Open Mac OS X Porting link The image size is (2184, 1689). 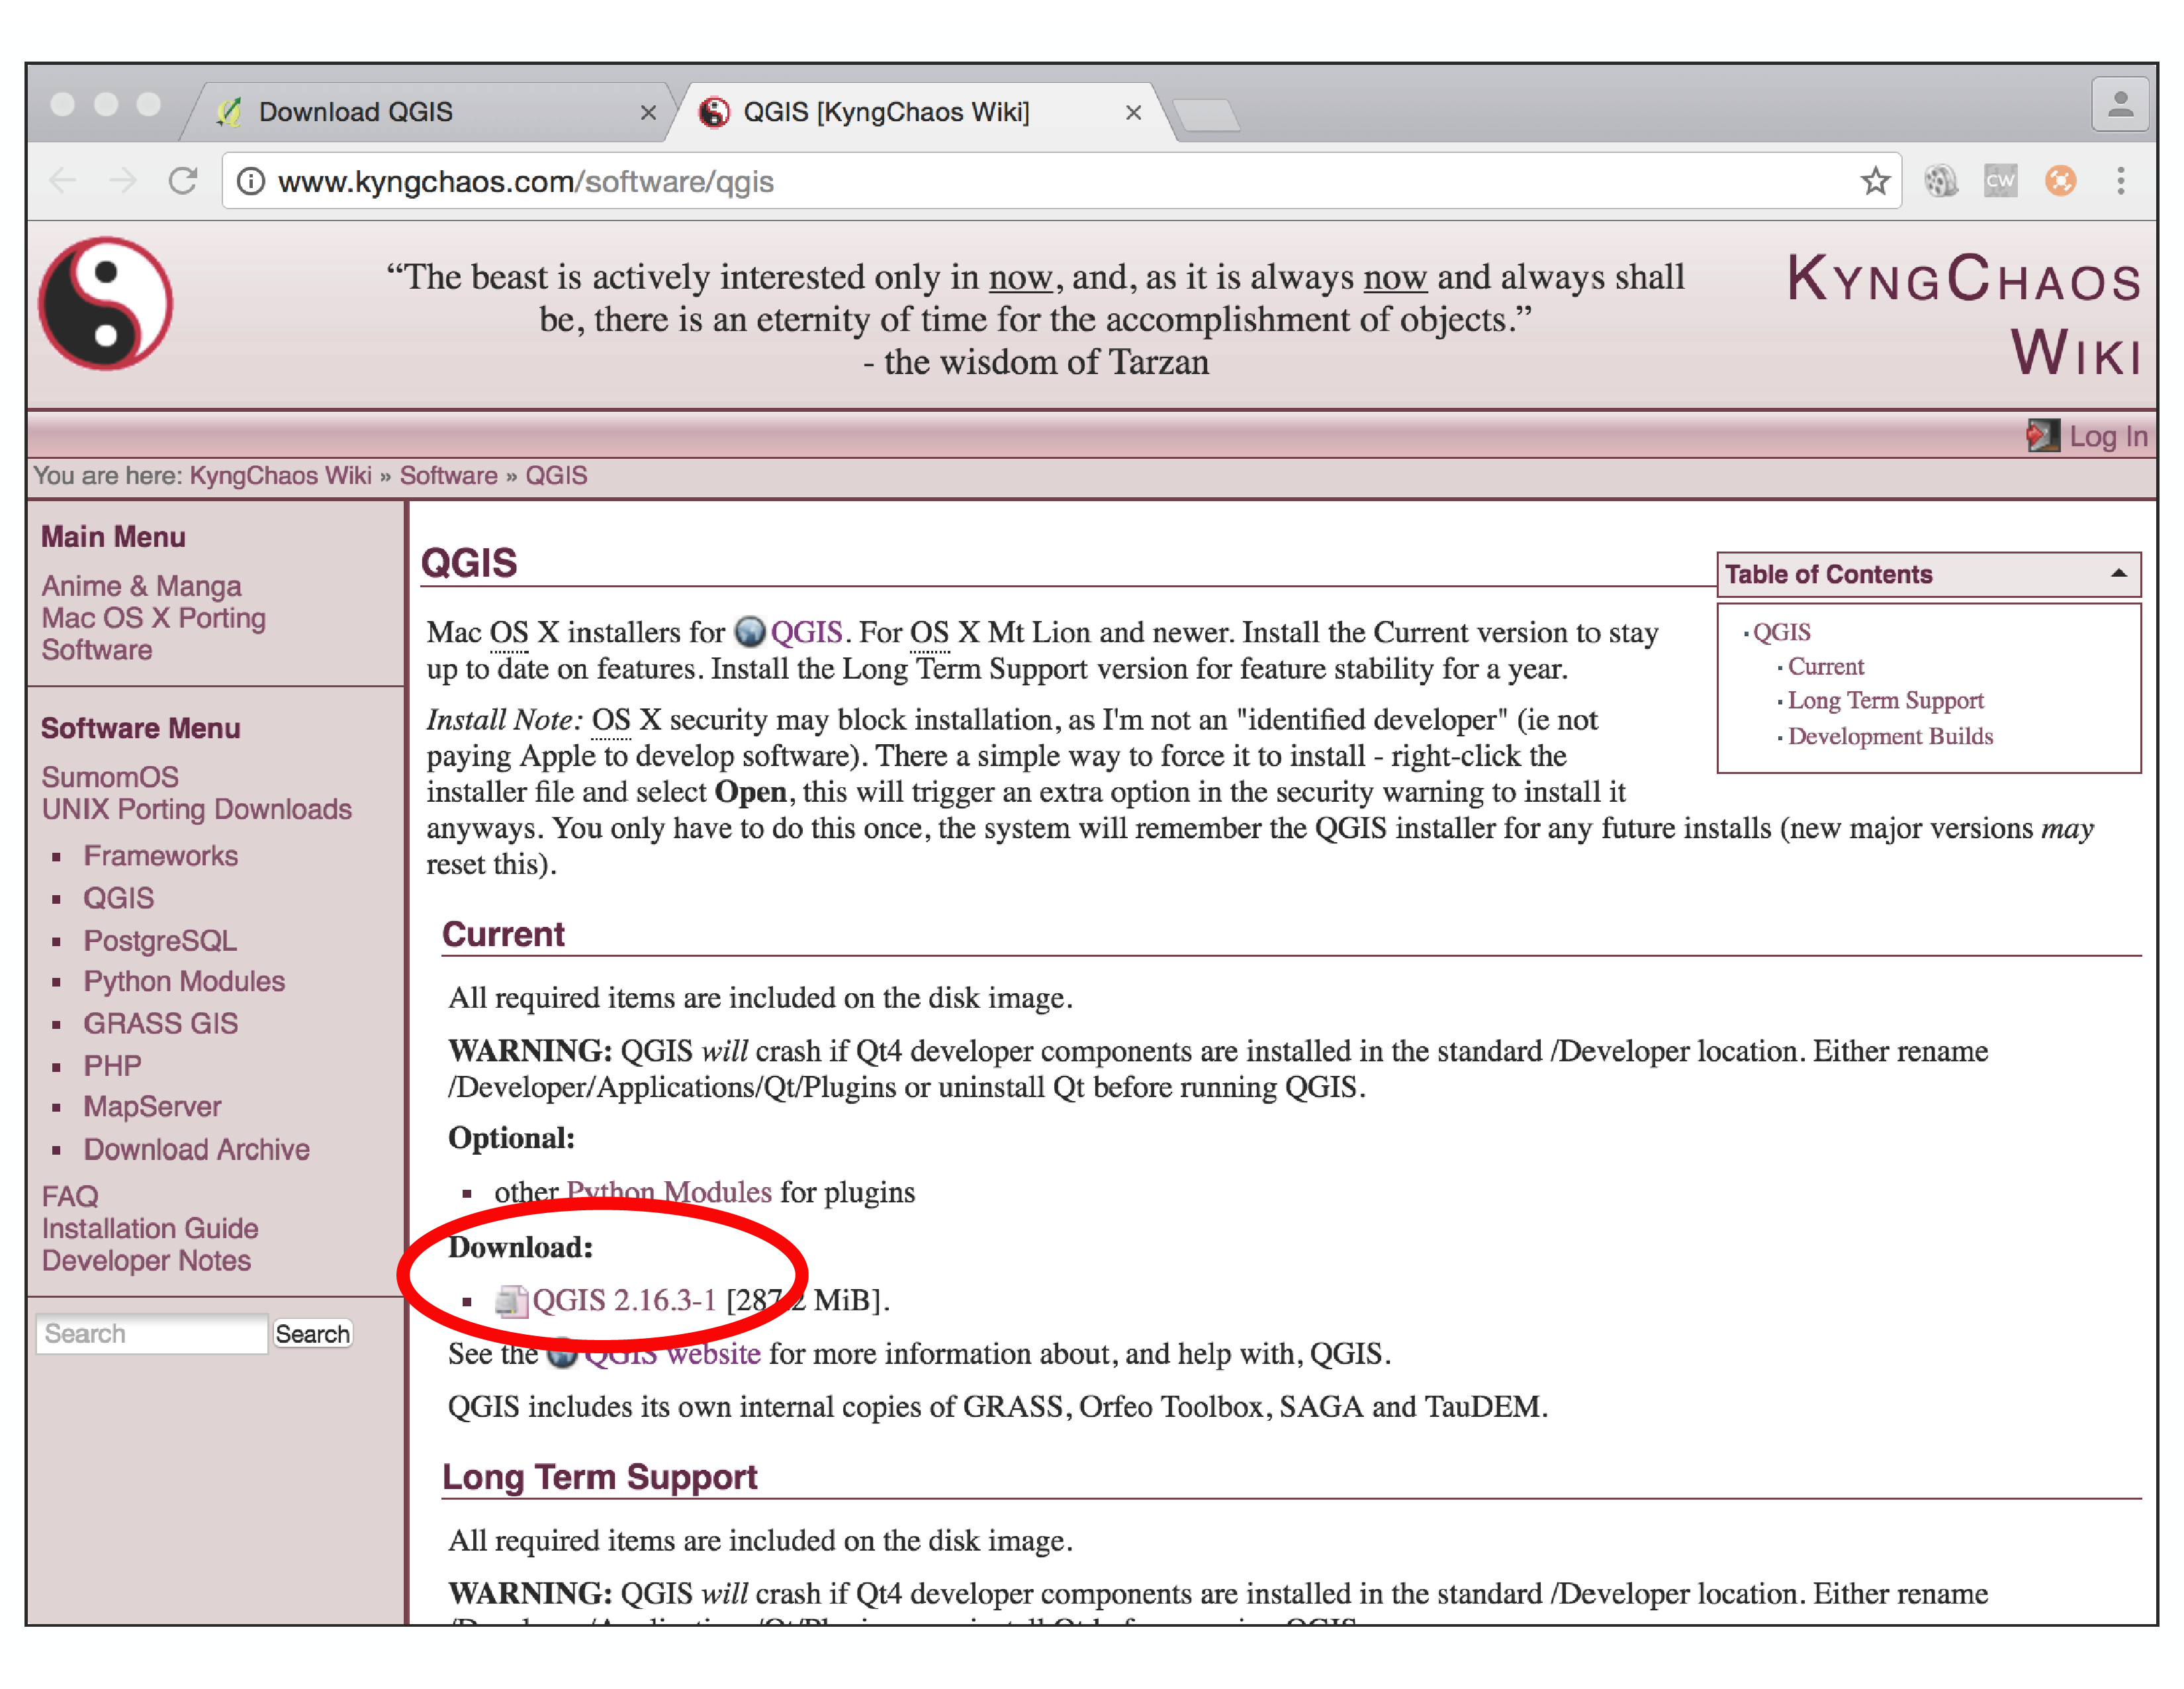[x=153, y=617]
